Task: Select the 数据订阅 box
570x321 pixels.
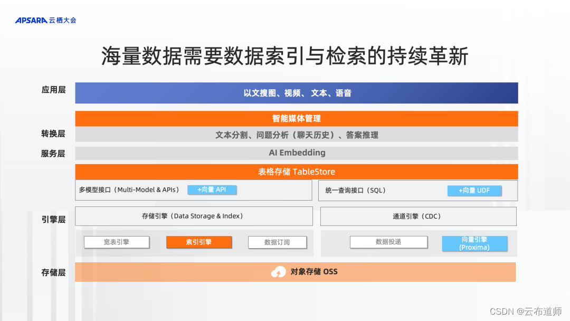Action: tap(278, 242)
